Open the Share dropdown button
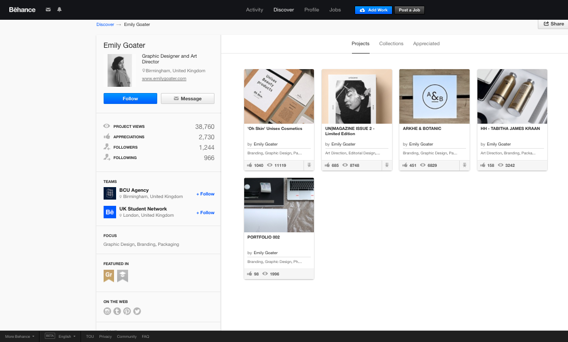The width and height of the screenshot is (568, 342). [x=553, y=24]
